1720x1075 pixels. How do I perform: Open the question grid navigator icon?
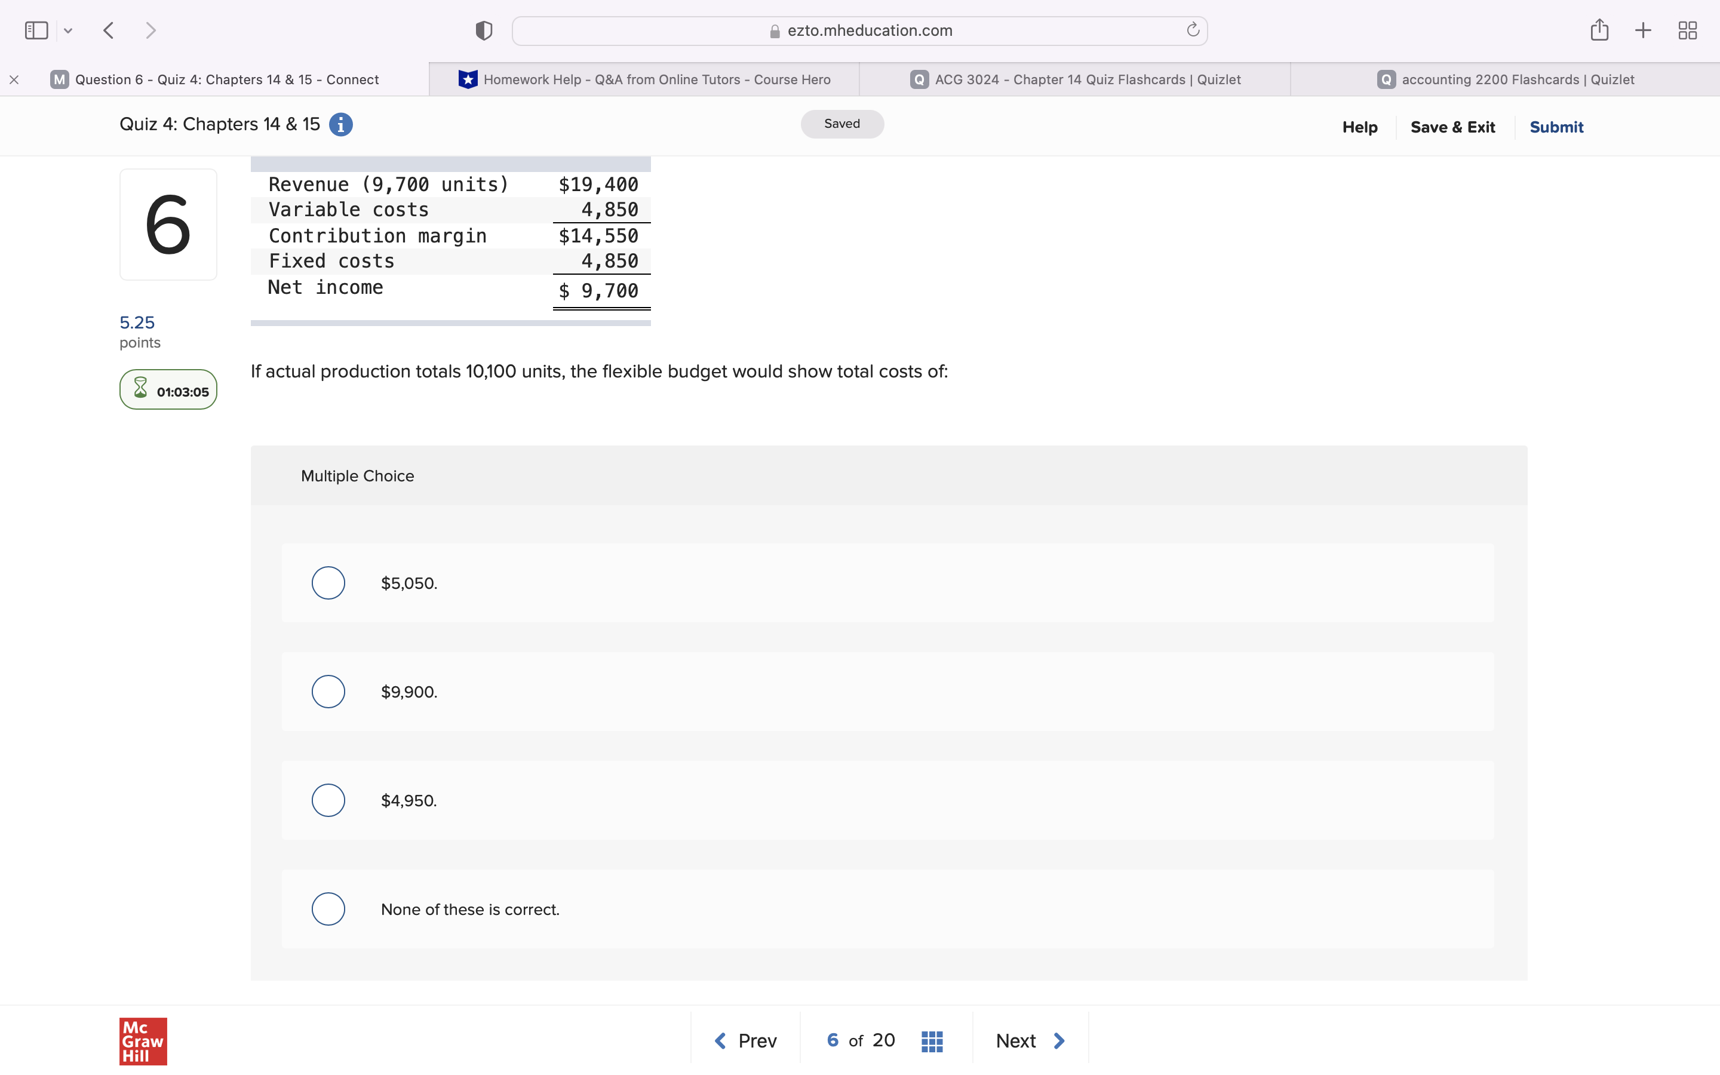932,1041
